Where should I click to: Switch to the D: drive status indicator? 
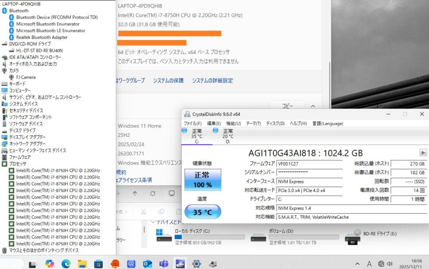point(226,133)
